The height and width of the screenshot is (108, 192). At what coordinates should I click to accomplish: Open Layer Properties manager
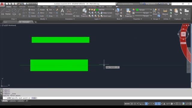[84, 13]
